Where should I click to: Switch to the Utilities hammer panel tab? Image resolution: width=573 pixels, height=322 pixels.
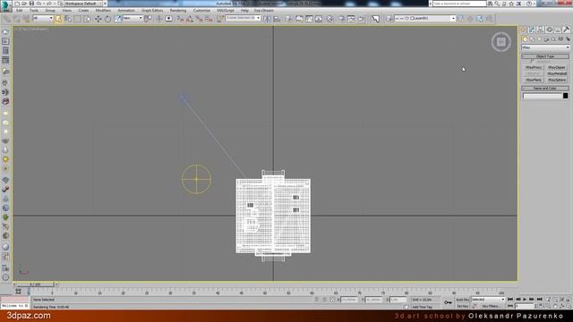point(567,30)
